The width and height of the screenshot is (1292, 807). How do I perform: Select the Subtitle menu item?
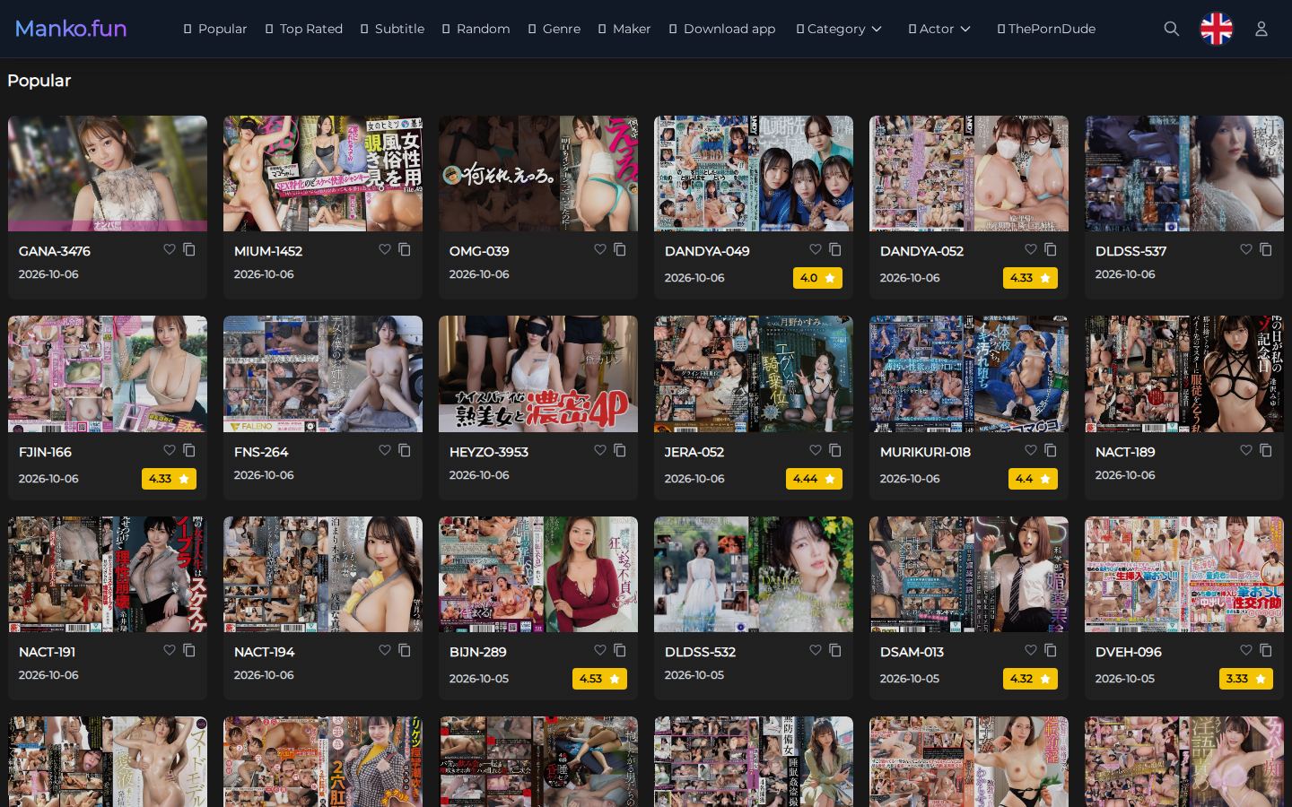[x=392, y=29]
